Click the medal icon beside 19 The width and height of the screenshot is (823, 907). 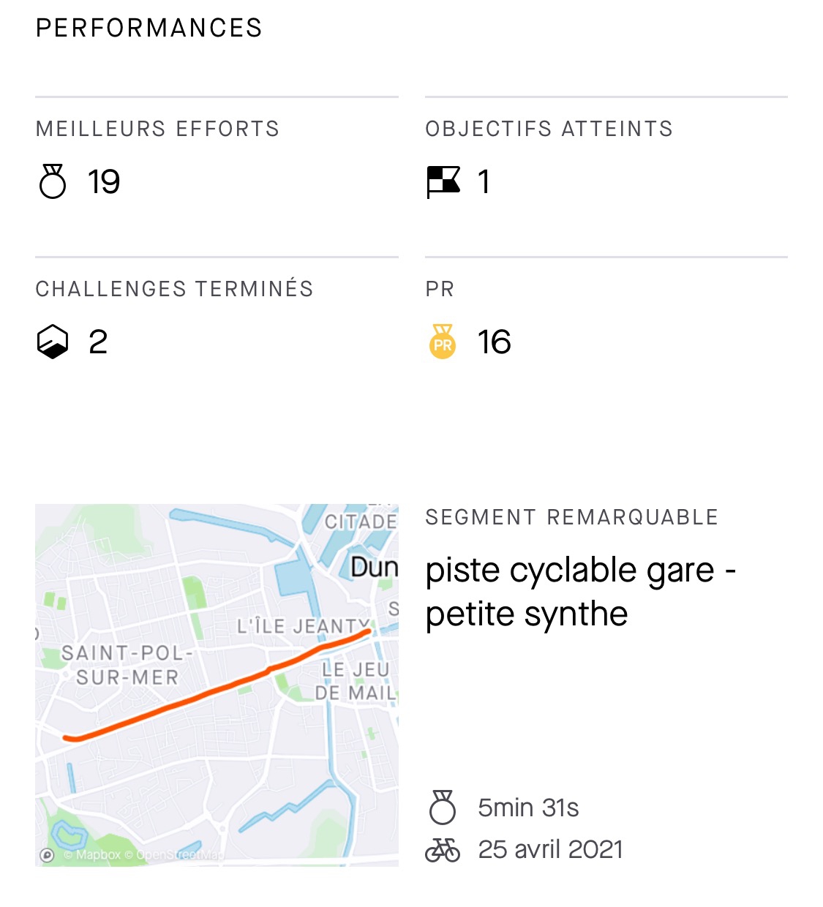coord(53,181)
